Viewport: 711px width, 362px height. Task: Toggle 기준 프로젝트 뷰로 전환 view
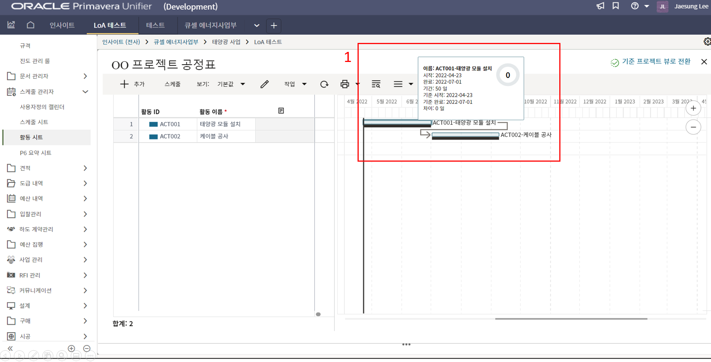[x=650, y=62]
